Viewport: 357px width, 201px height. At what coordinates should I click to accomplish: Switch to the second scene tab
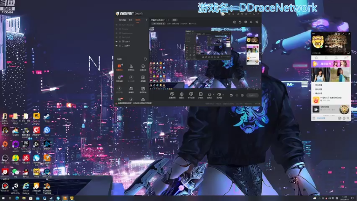[x=130, y=20]
